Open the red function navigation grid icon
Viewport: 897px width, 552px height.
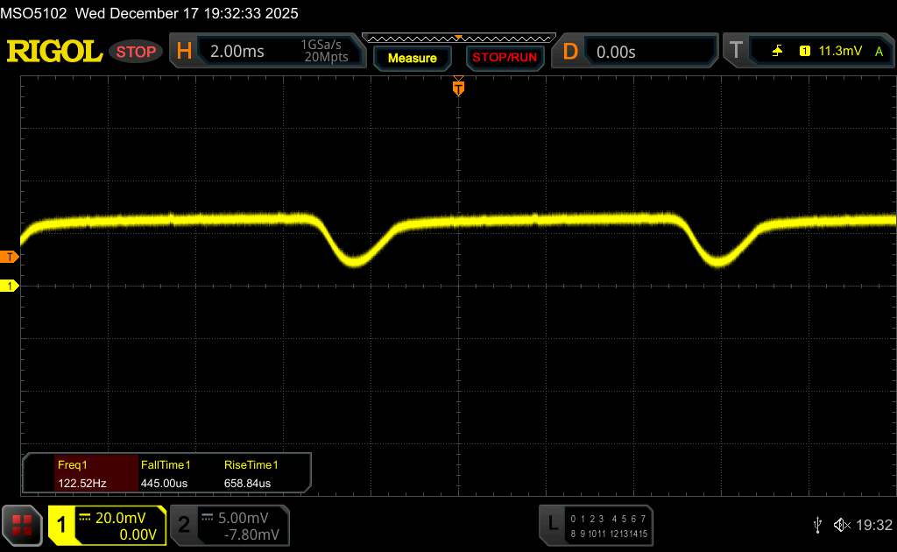click(x=22, y=525)
